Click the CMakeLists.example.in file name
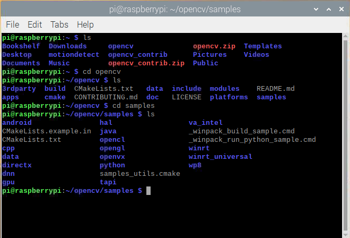Screen dimensions: 350x238 pos(47,131)
